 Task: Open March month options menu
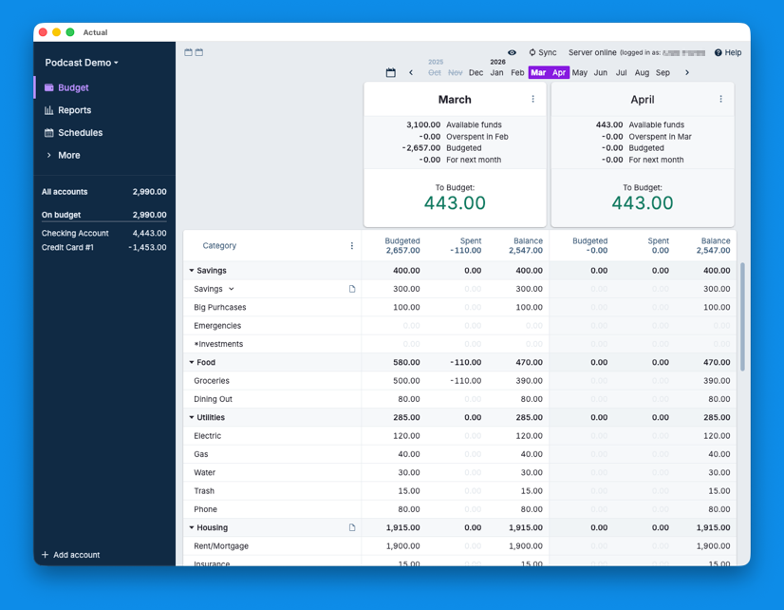[532, 100]
